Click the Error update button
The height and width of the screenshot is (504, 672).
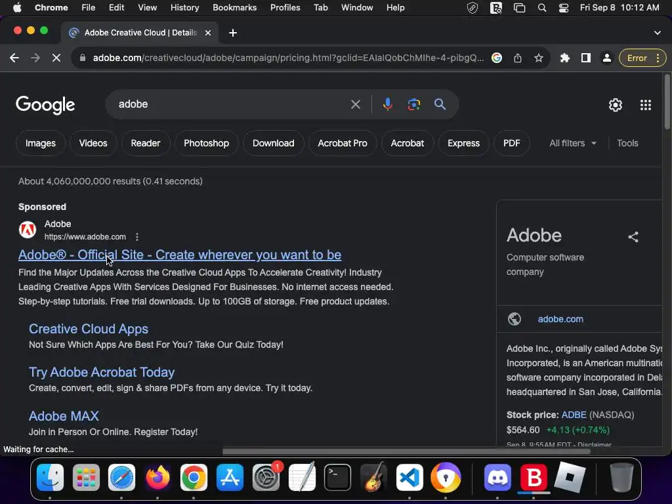(637, 58)
